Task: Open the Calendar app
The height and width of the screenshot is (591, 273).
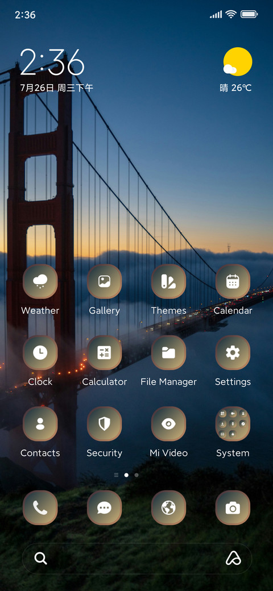Action: [233, 281]
